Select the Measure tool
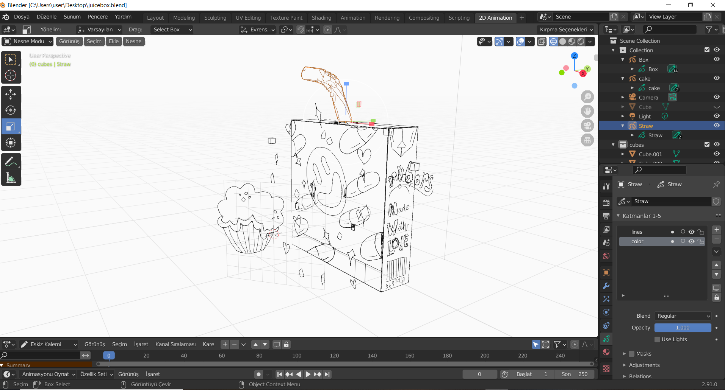 [11, 178]
